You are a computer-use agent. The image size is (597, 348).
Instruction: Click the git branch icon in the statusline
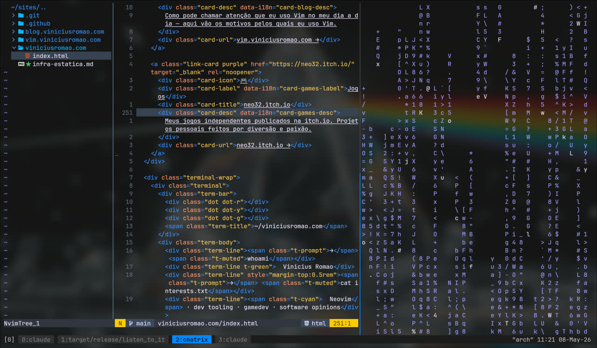[x=131, y=323]
